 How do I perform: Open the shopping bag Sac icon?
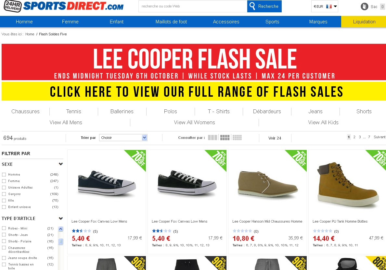pyautogui.click(x=364, y=6)
